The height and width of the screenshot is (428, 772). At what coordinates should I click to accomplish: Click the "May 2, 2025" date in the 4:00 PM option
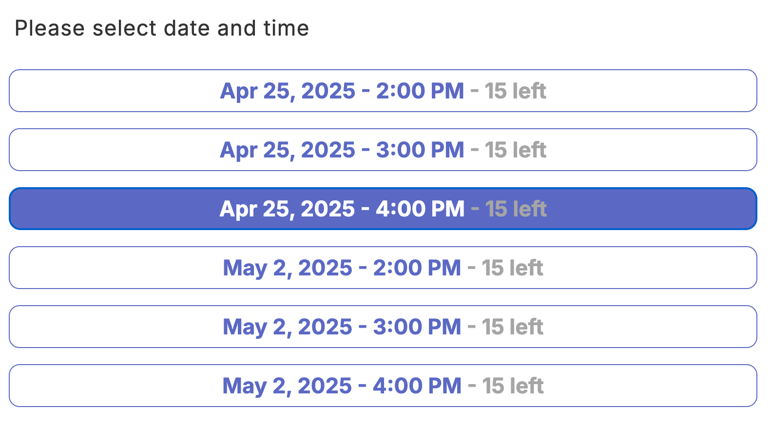tap(287, 386)
